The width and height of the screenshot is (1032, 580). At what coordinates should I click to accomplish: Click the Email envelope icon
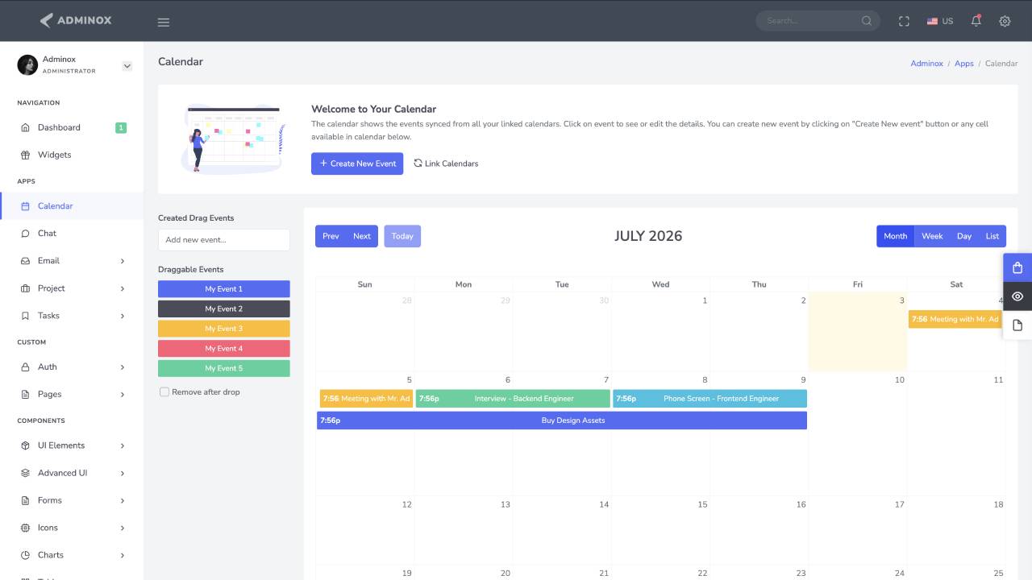point(25,261)
